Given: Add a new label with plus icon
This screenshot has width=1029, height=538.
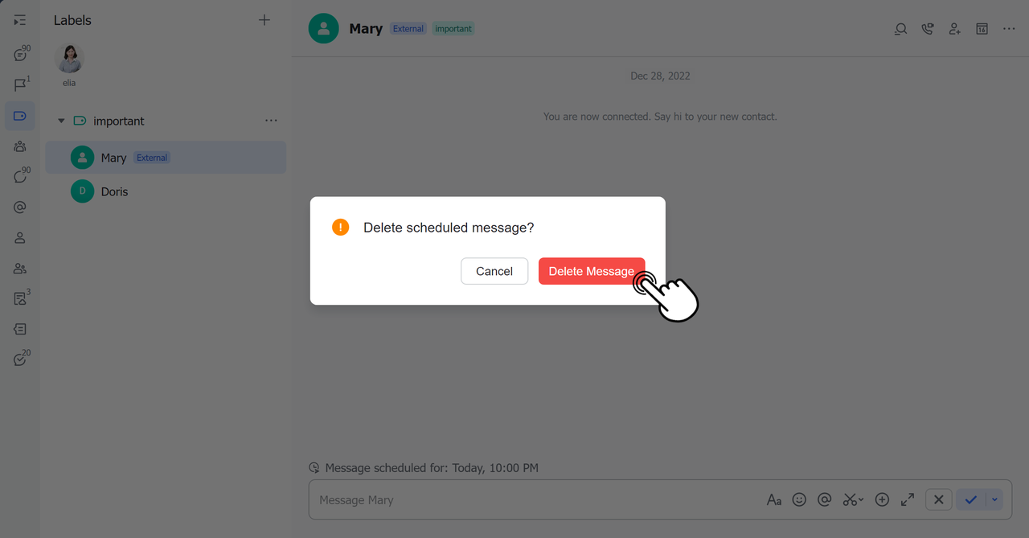Looking at the screenshot, I should (x=264, y=20).
